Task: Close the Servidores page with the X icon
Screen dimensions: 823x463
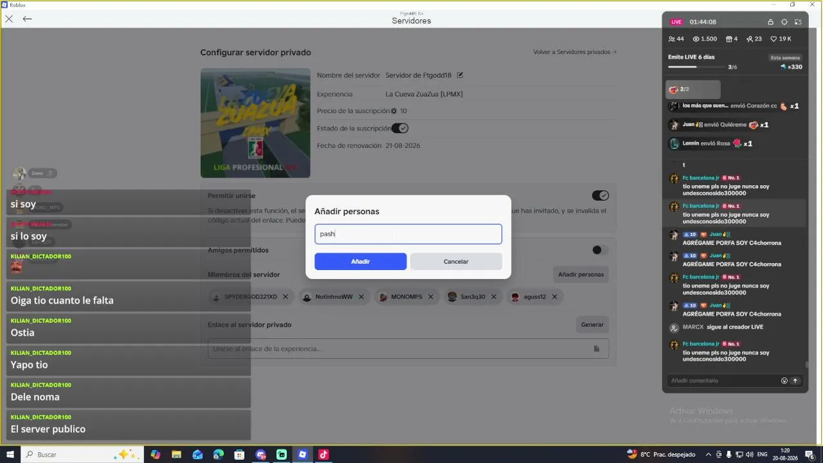Action: click(x=9, y=19)
